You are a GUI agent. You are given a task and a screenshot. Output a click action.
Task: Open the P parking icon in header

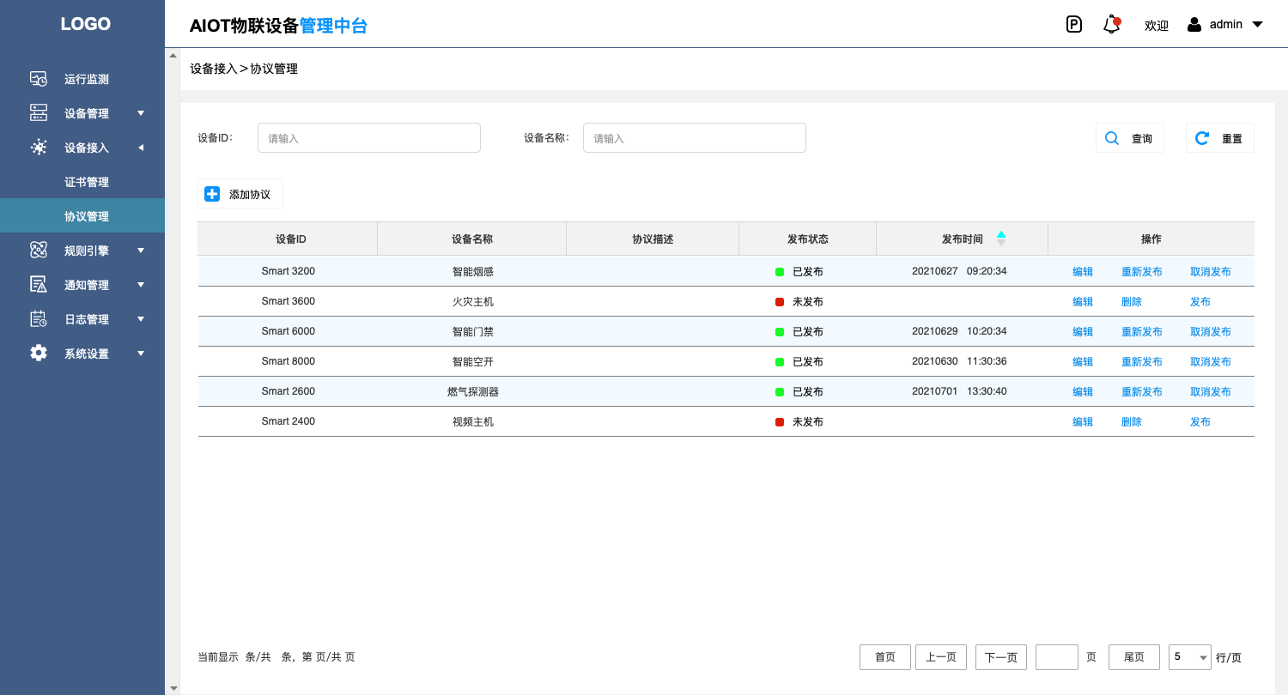[1074, 24]
